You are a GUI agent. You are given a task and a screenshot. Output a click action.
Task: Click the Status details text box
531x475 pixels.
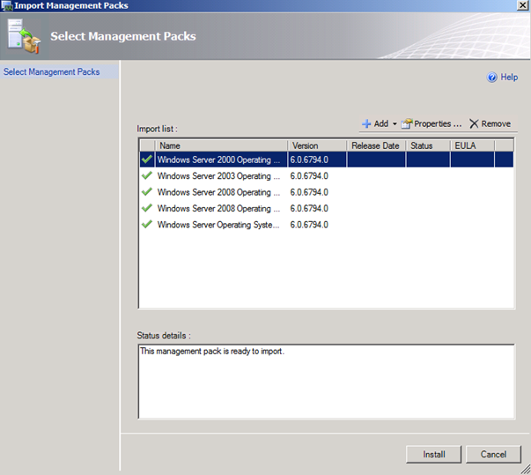pos(327,382)
